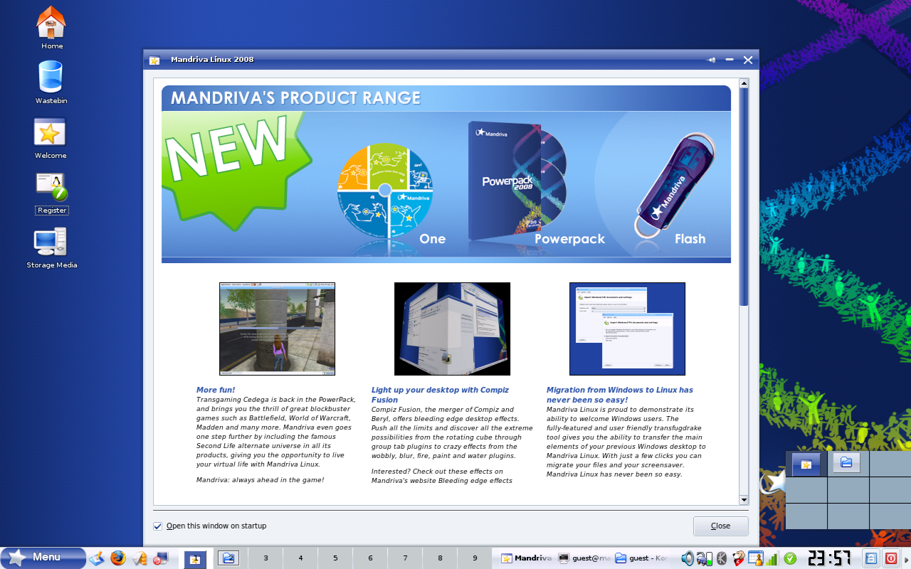
Task: Open the calendar alarm tray icon
Action: [x=755, y=558]
